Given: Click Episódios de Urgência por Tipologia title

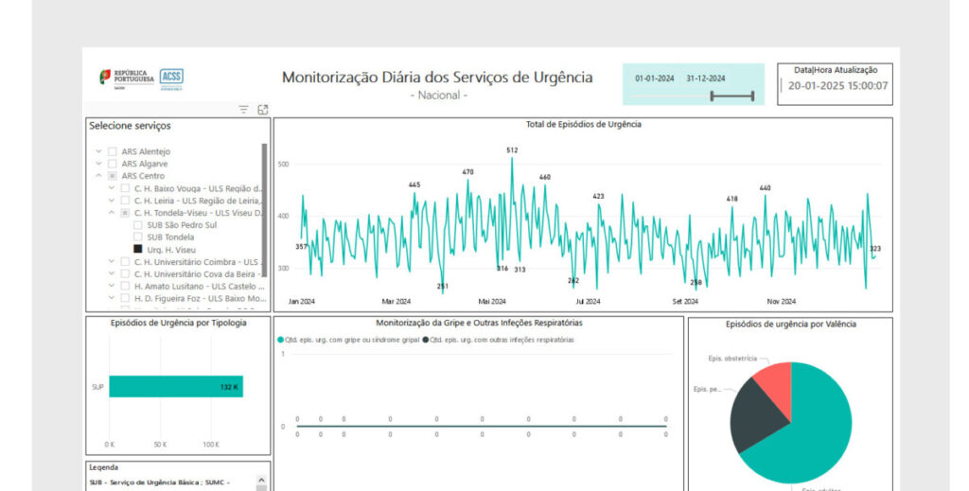Looking at the screenshot, I should (179, 323).
